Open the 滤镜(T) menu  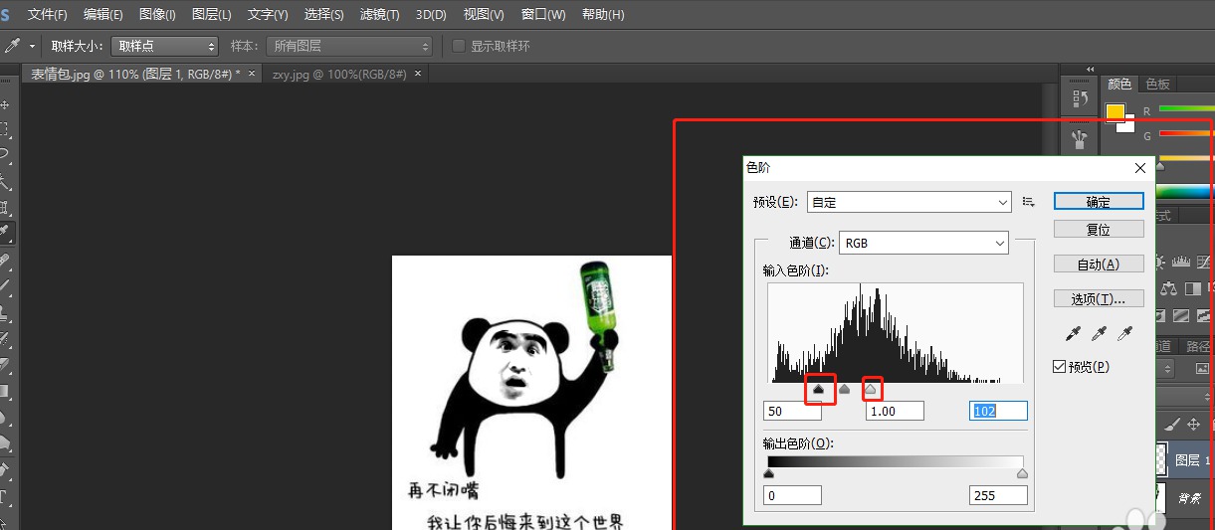(x=379, y=15)
